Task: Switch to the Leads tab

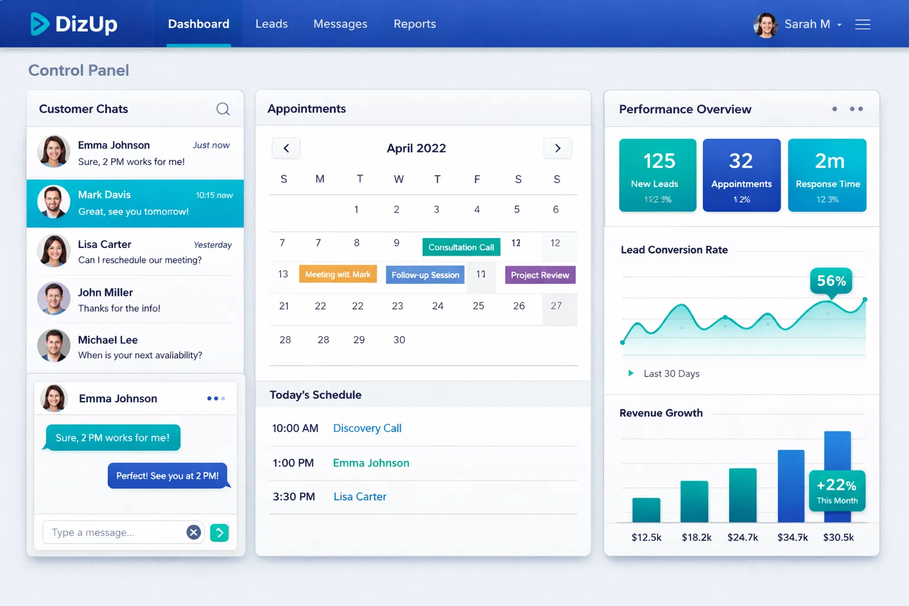Action: pyautogui.click(x=271, y=24)
